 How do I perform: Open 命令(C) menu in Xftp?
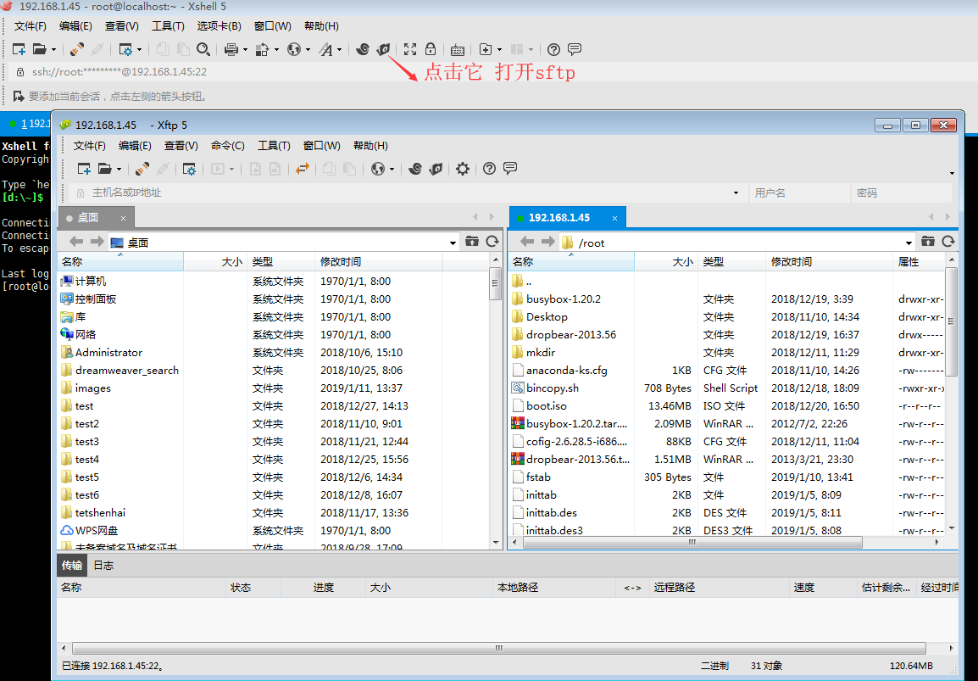click(x=228, y=145)
